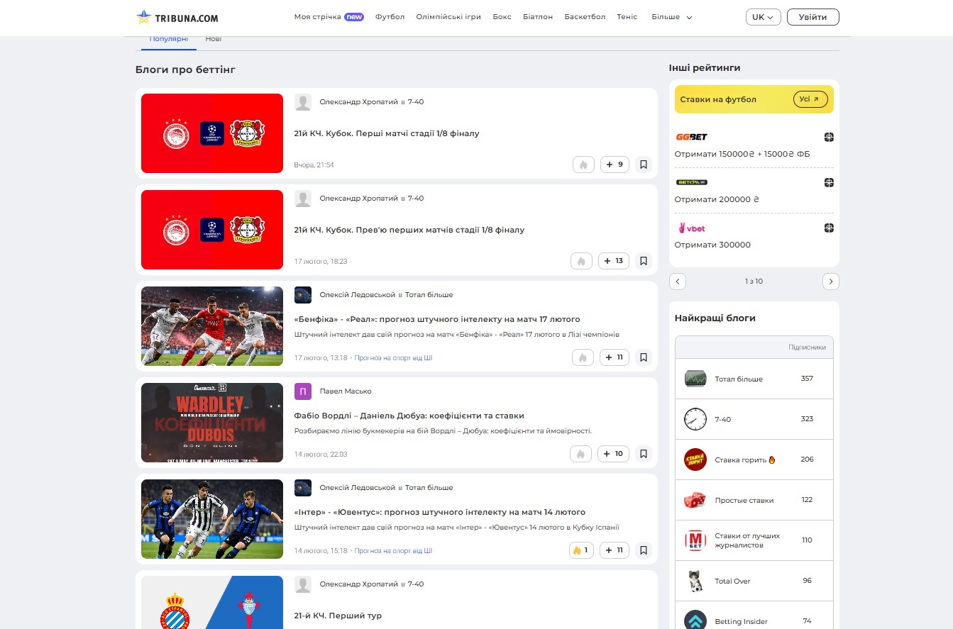Viewport: 953px width, 629px height.
Task: Open GGBET bookmaker logo
Action: [x=691, y=137]
